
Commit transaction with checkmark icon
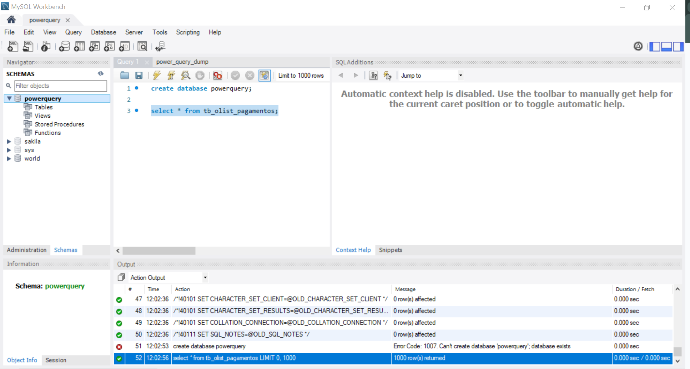coord(235,75)
